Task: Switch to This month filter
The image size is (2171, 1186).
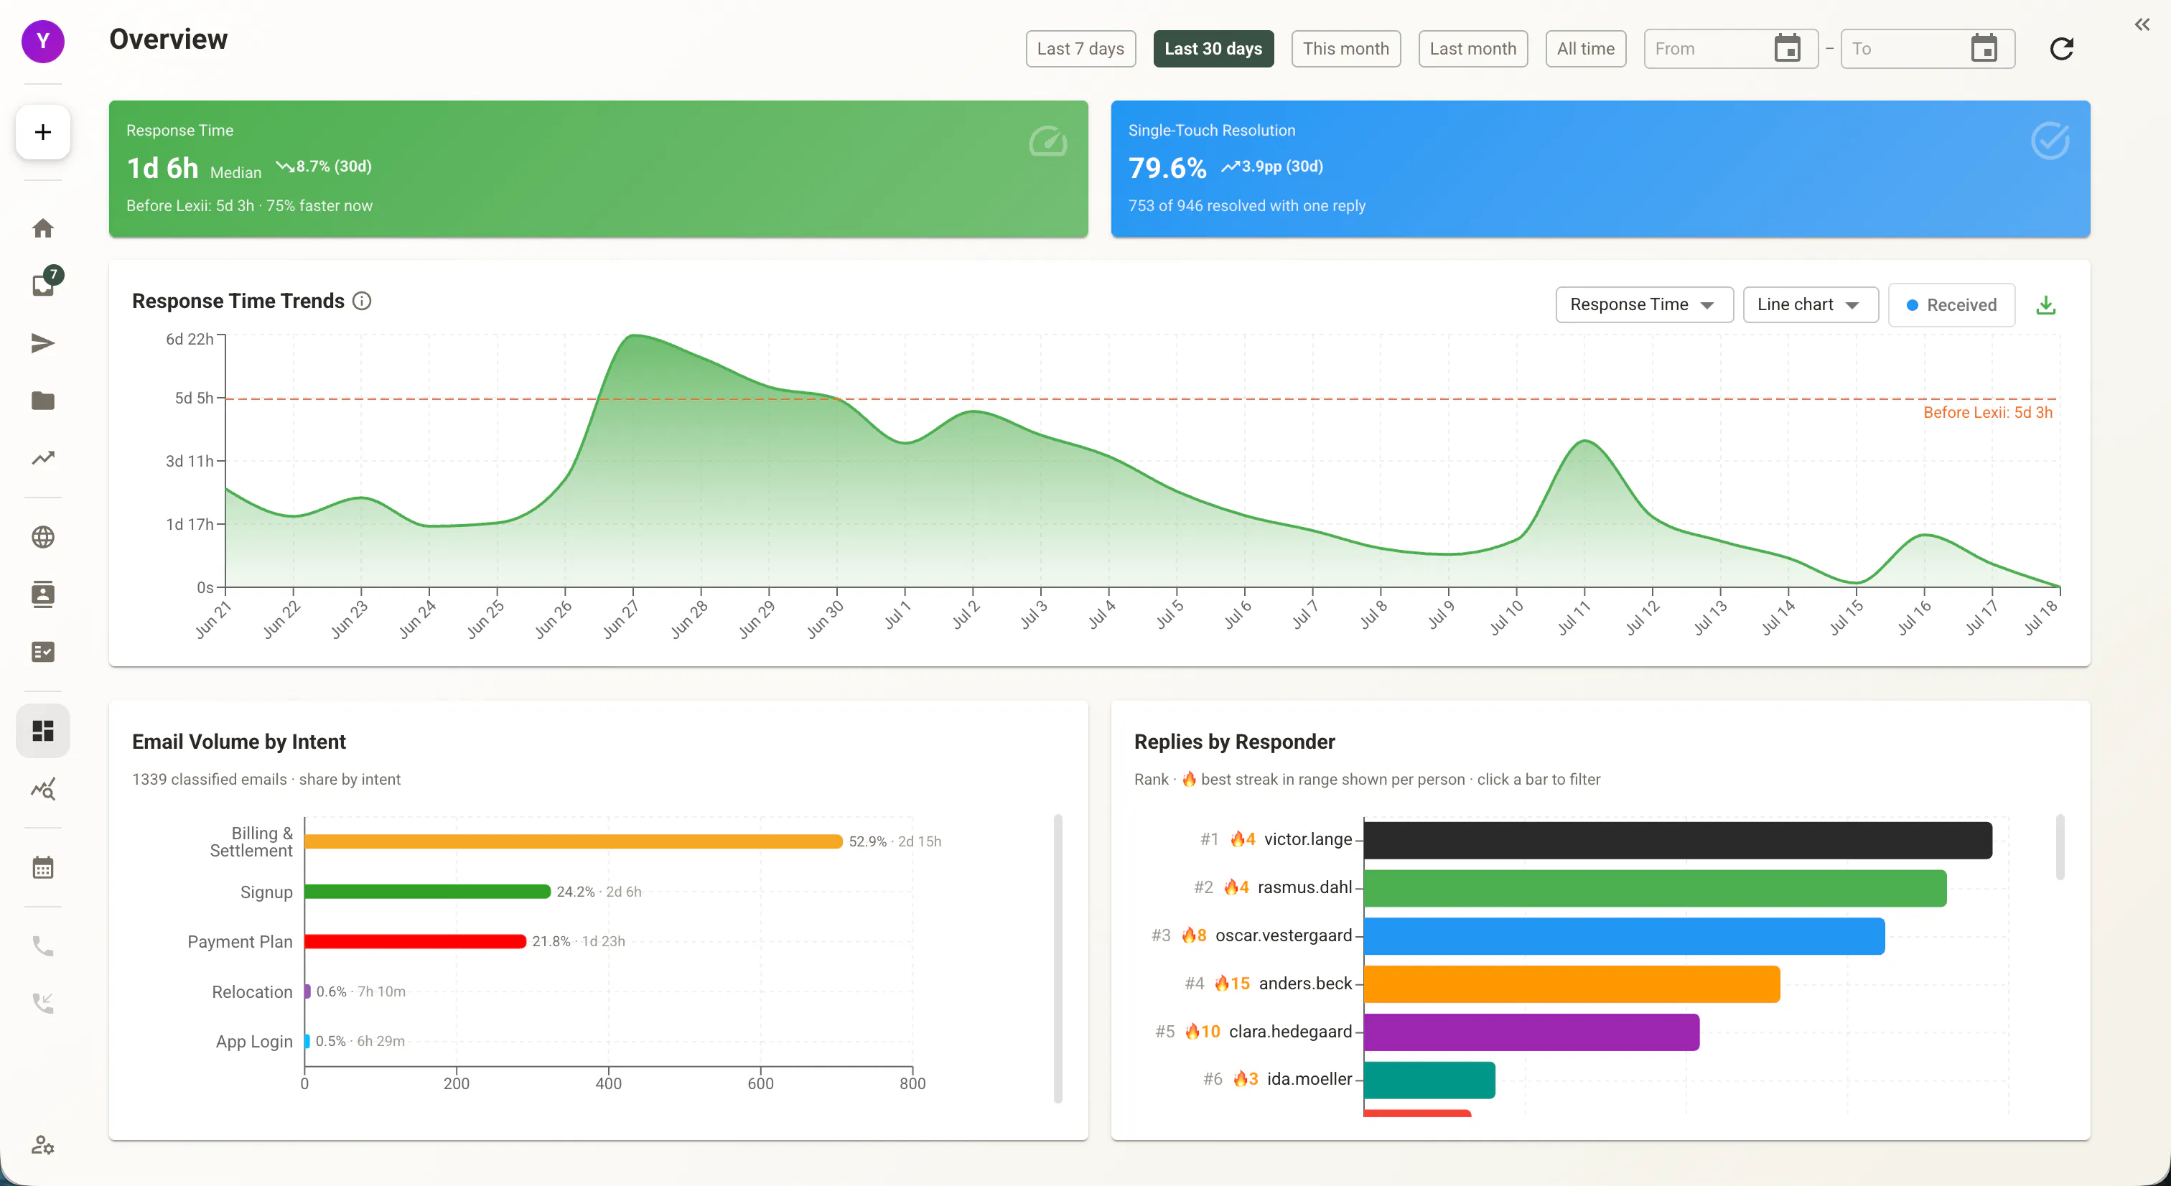Action: (x=1346, y=49)
